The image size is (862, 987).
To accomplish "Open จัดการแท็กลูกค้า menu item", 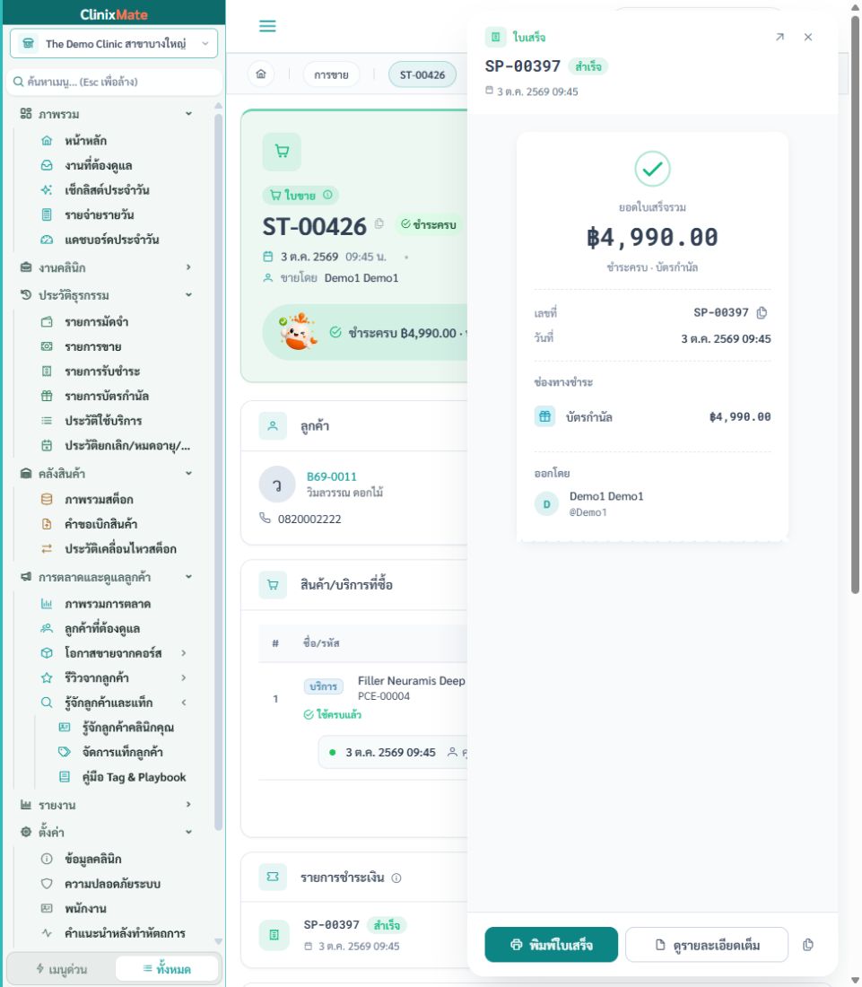I will pyautogui.click(x=123, y=752).
